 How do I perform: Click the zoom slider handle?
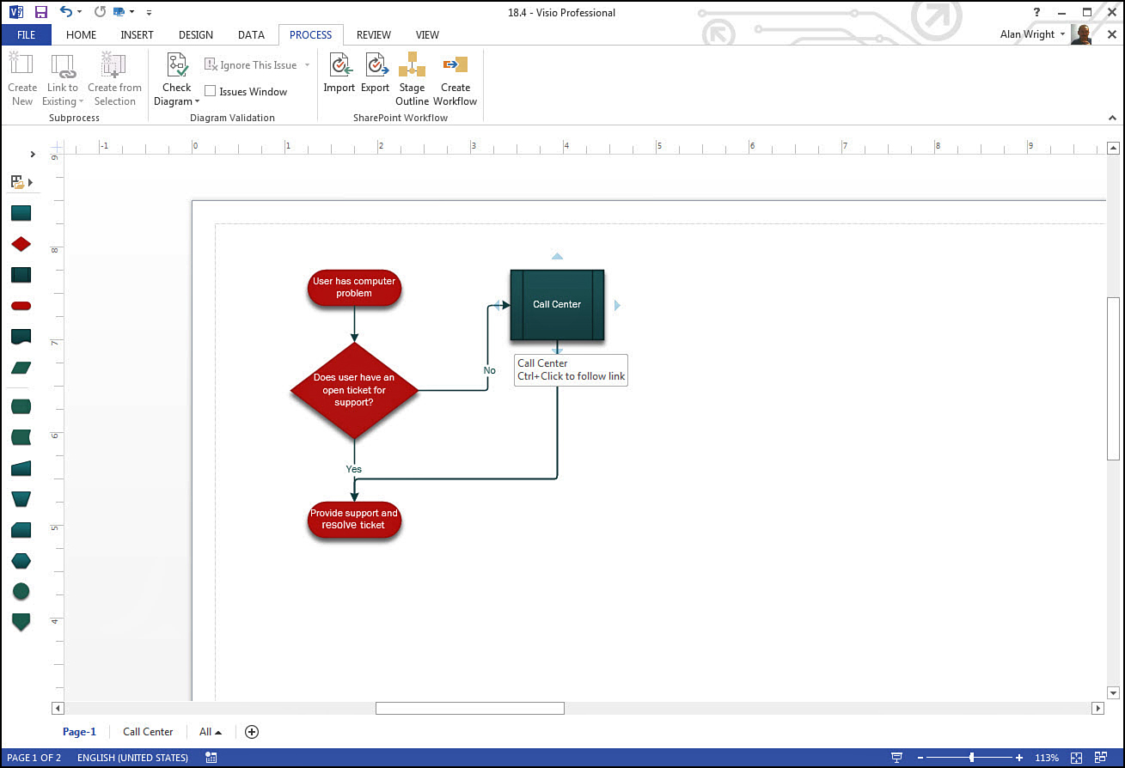coord(972,758)
